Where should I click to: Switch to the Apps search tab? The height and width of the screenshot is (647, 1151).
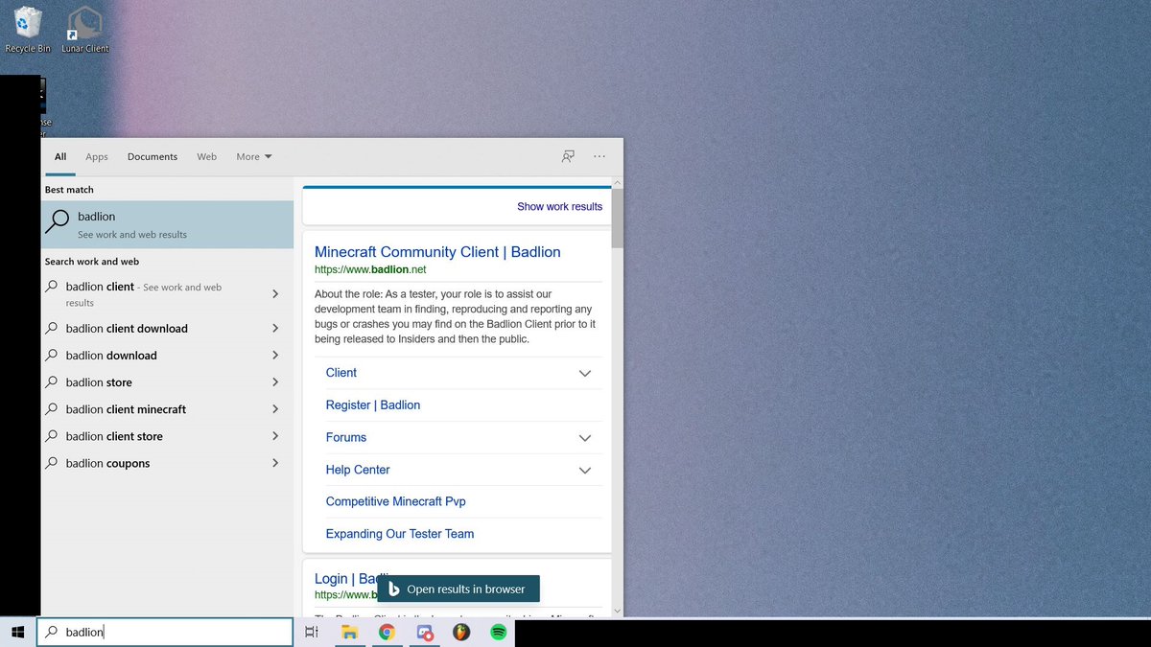point(97,156)
